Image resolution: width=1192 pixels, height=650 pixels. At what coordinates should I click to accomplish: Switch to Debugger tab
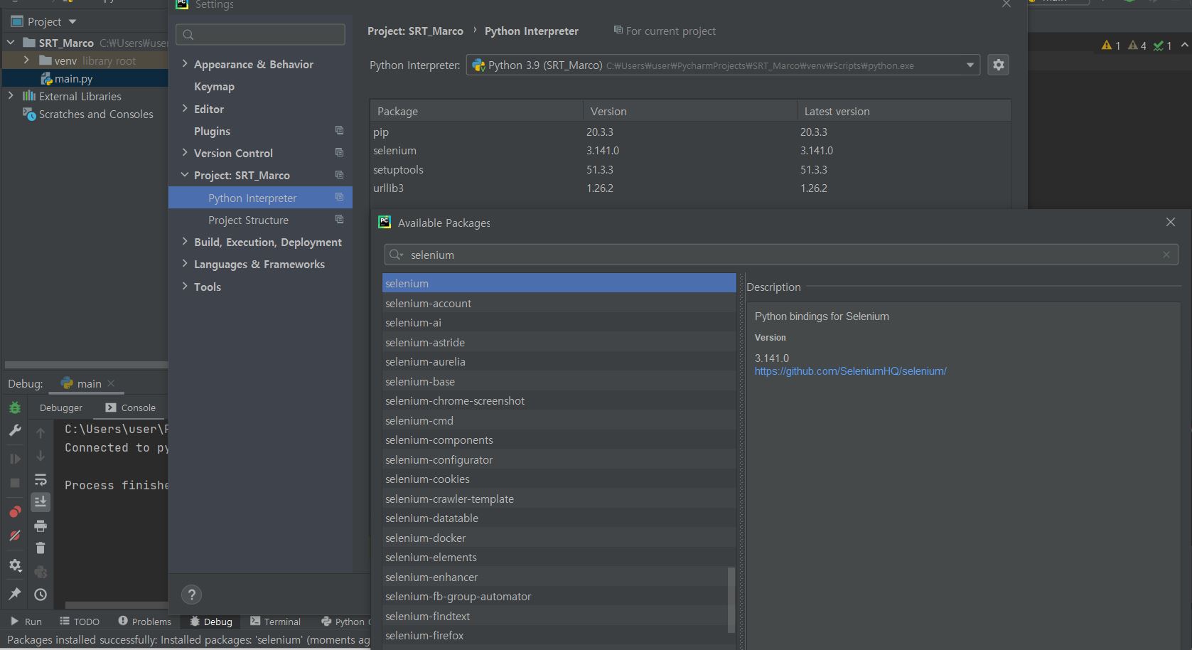(x=61, y=407)
